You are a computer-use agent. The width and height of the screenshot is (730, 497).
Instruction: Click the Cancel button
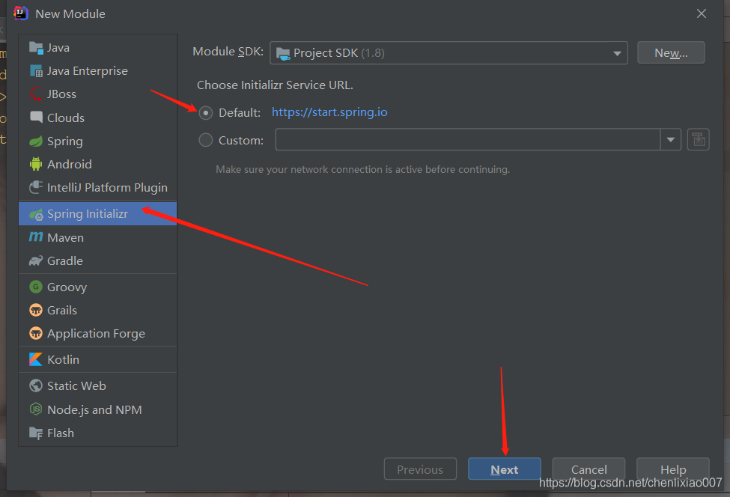[x=588, y=469]
